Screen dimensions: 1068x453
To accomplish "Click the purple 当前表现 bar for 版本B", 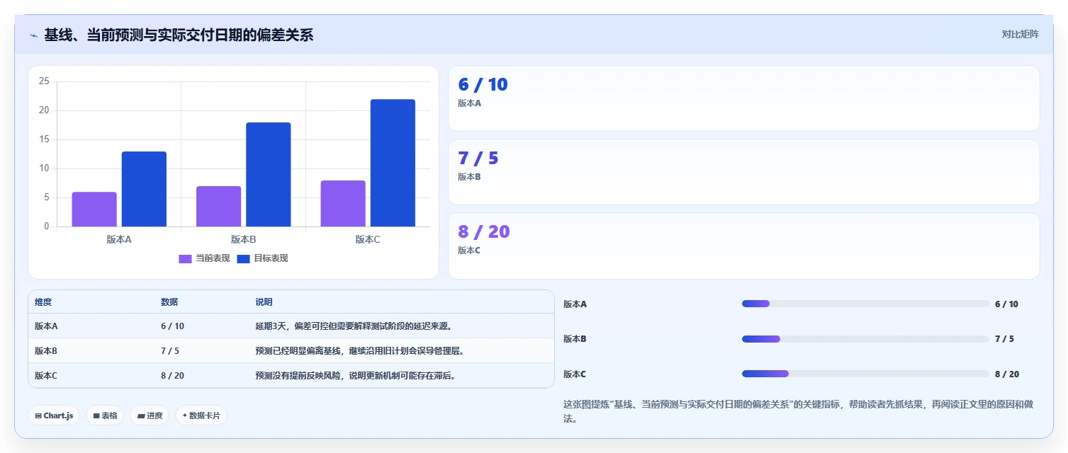I will tap(218, 207).
